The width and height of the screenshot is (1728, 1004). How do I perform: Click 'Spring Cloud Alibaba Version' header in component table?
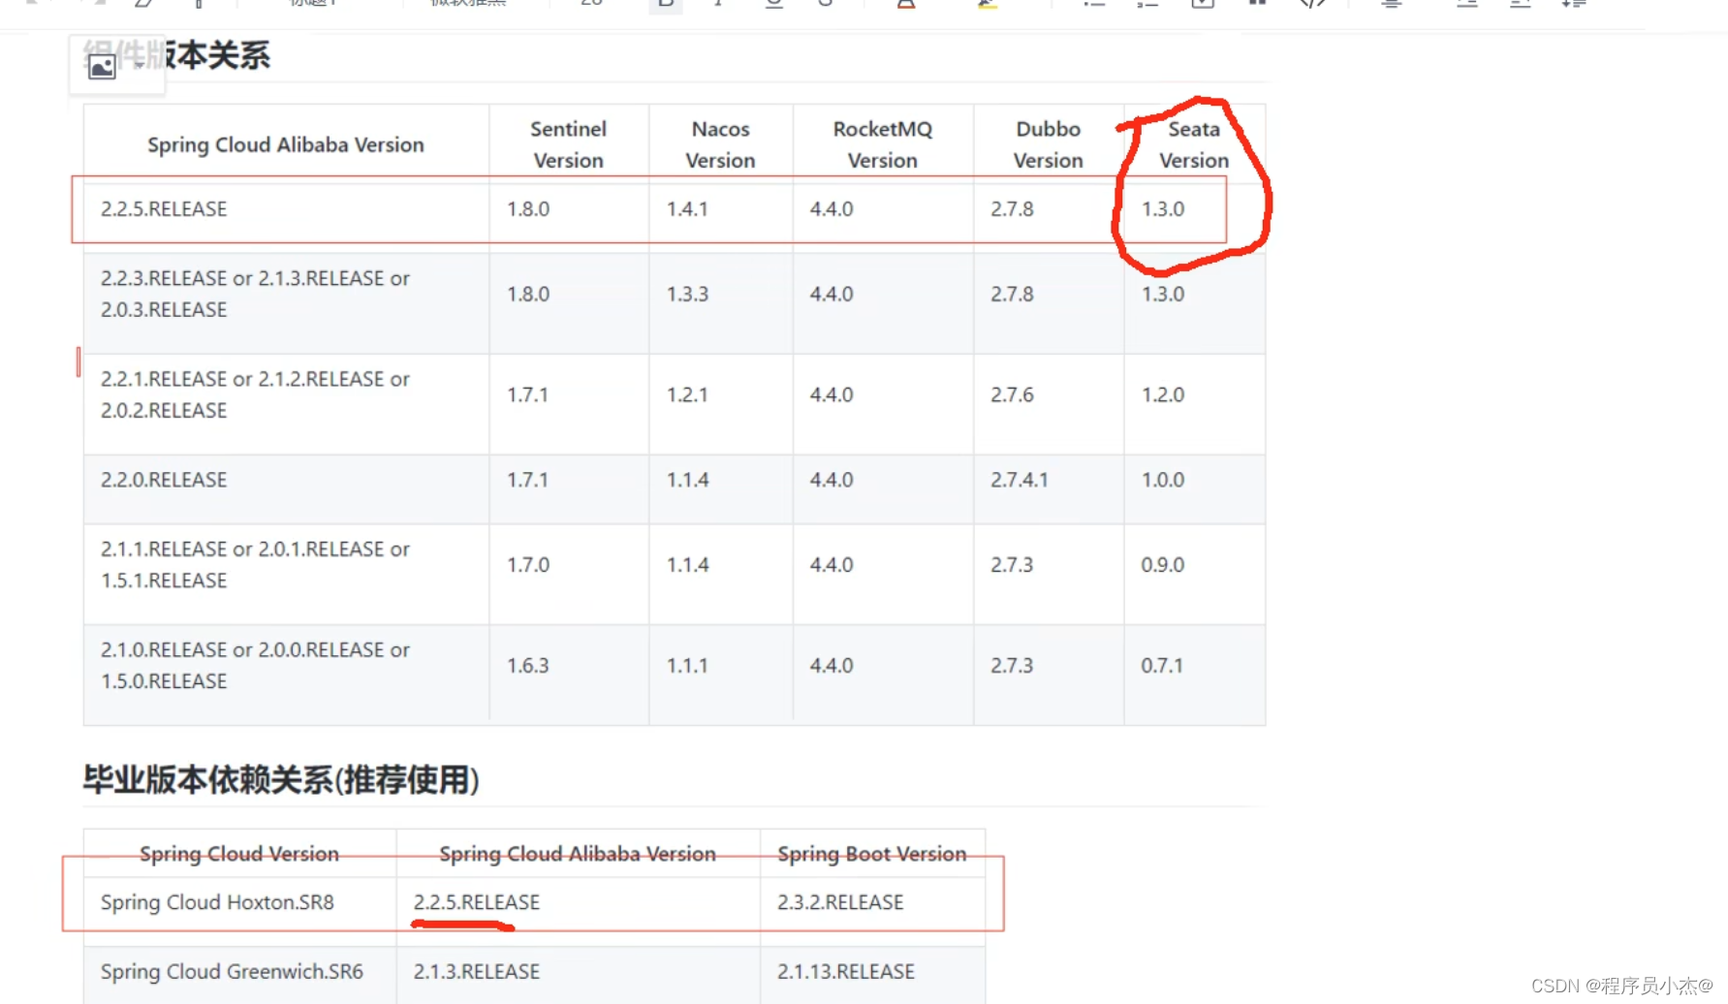pyautogui.click(x=286, y=144)
